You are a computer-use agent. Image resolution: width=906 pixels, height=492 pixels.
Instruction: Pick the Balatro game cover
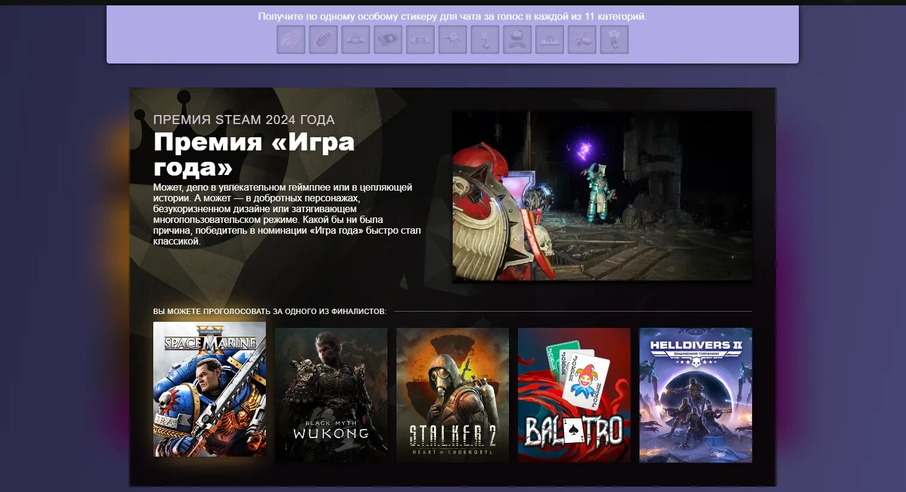coord(574,395)
